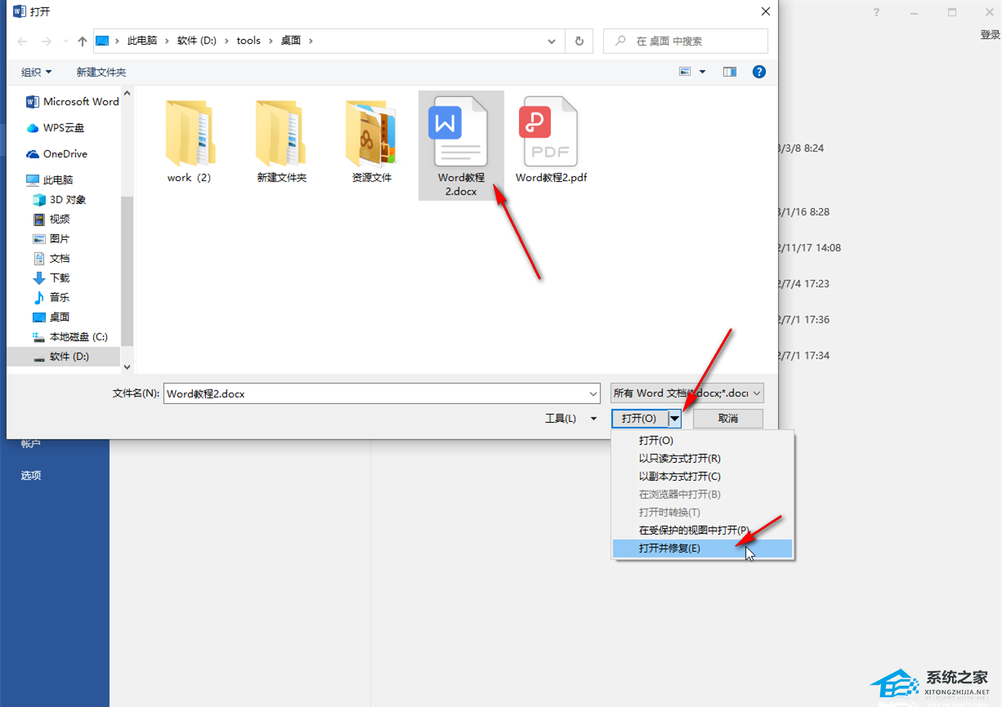The width and height of the screenshot is (1002, 707).
Task: Select the 新建文件夹 folder icon
Action: click(281, 133)
